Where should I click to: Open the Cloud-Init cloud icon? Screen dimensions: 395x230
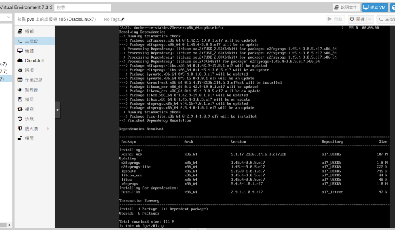coord(20,60)
